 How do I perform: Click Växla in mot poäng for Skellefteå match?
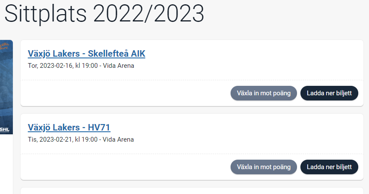click(264, 93)
